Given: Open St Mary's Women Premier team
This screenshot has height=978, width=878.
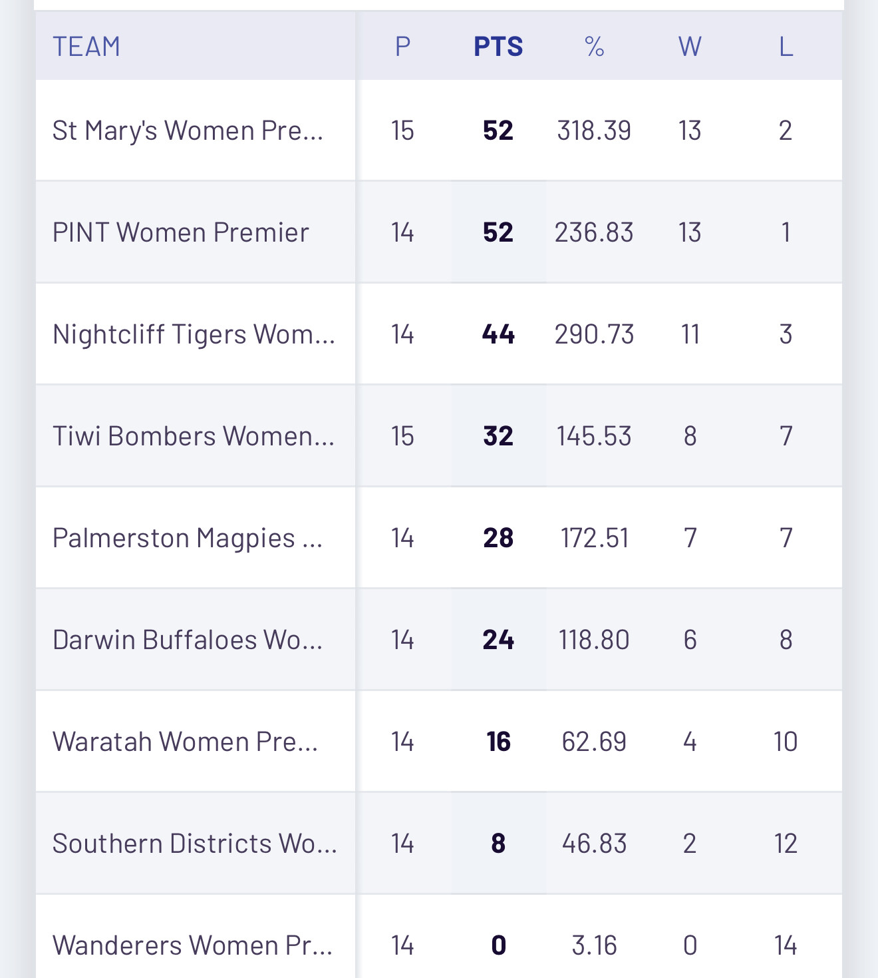Looking at the screenshot, I should coord(188,130).
